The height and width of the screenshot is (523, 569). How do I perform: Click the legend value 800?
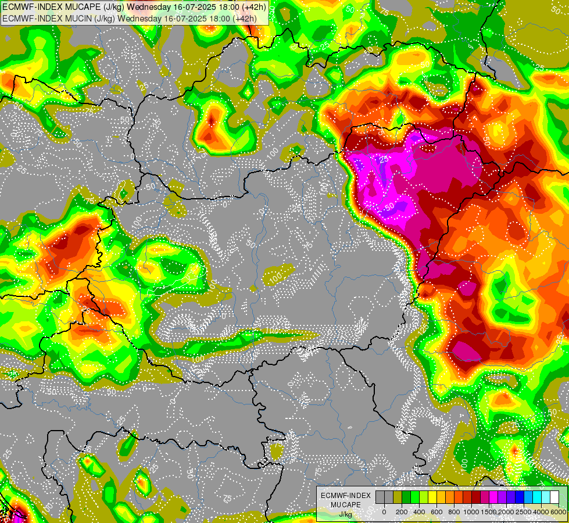[x=454, y=512]
